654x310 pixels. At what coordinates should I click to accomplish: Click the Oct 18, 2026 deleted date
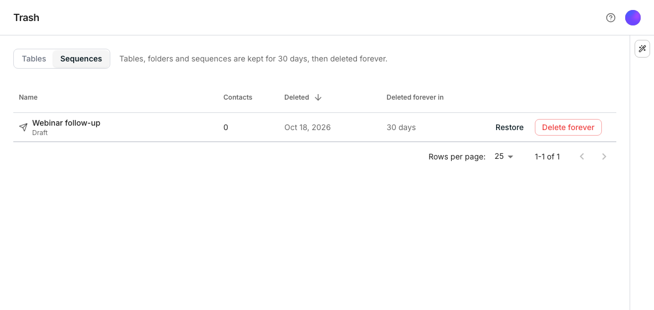(308, 127)
